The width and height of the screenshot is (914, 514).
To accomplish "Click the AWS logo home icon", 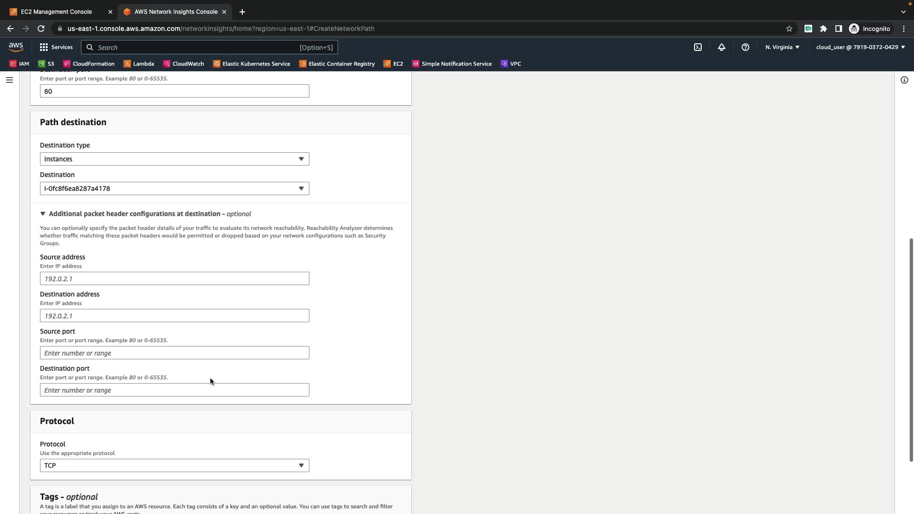I will pyautogui.click(x=16, y=47).
